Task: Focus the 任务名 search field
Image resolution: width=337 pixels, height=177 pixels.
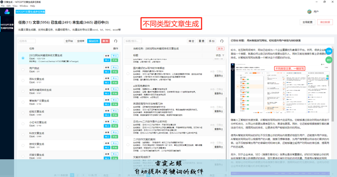Action: (x=27, y=41)
